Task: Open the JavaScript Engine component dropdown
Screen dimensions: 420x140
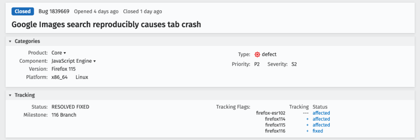Action: pyautogui.click(x=73, y=61)
